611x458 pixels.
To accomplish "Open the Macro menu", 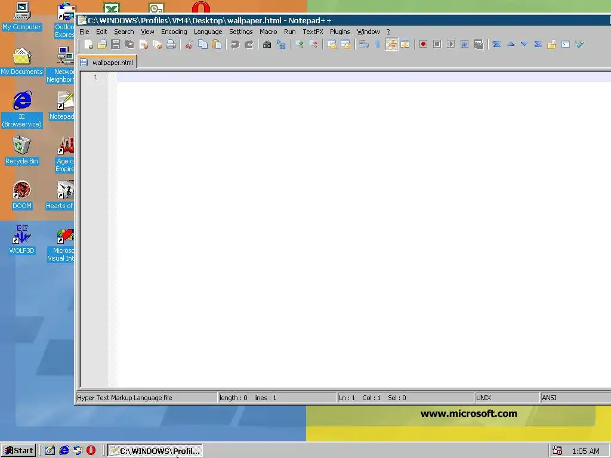I will point(268,32).
